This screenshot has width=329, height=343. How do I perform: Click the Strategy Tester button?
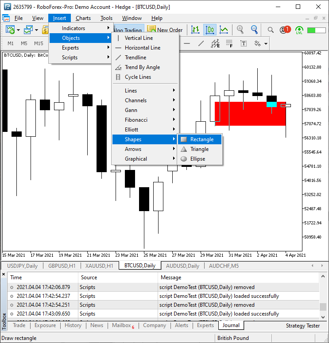[x=303, y=326]
